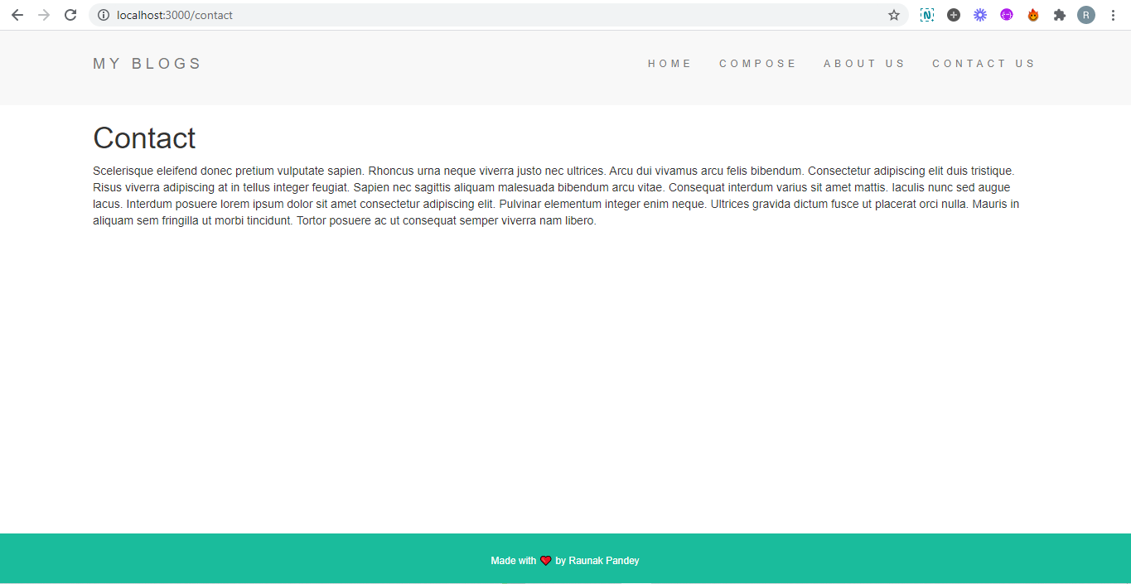Open the blue starburst extension icon
This screenshot has height=584, width=1131.
coord(980,15)
